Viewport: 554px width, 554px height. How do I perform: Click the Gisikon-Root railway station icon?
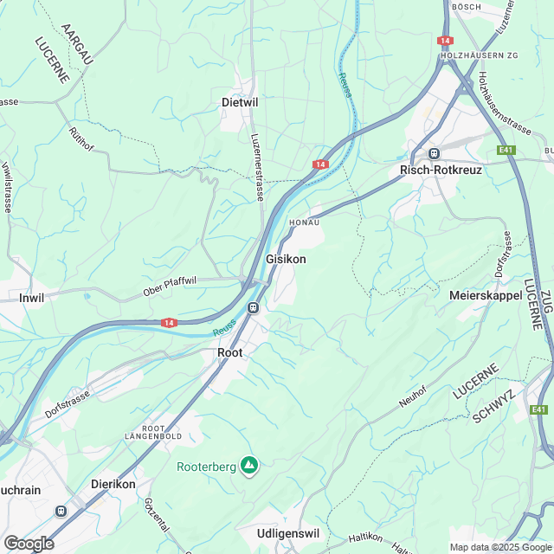pyautogui.click(x=253, y=308)
